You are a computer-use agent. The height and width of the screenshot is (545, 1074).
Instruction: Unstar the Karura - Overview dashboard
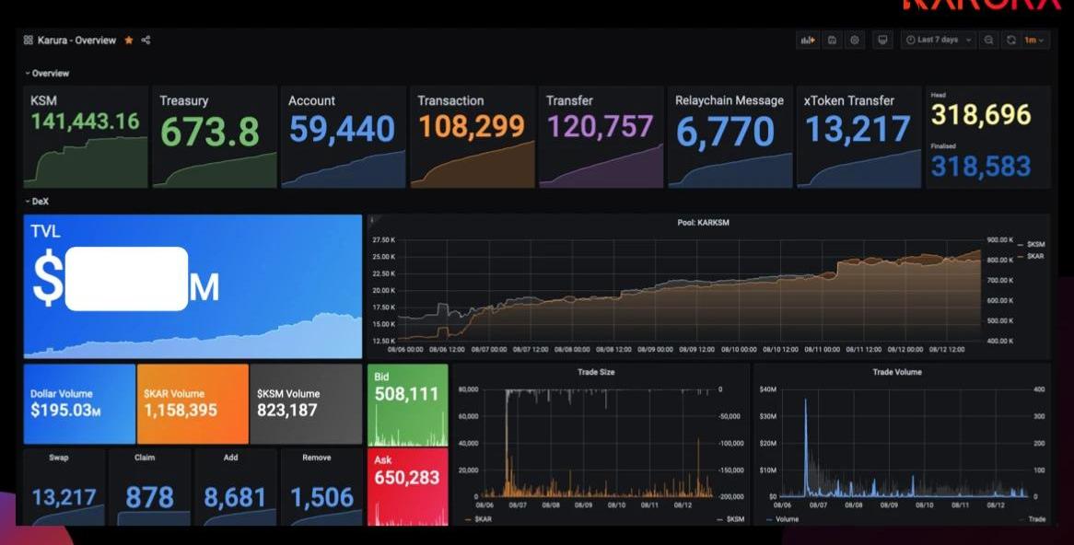[129, 41]
